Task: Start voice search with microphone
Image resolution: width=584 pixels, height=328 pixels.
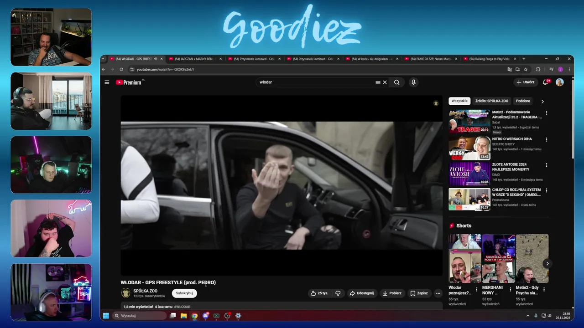Action: click(413, 82)
